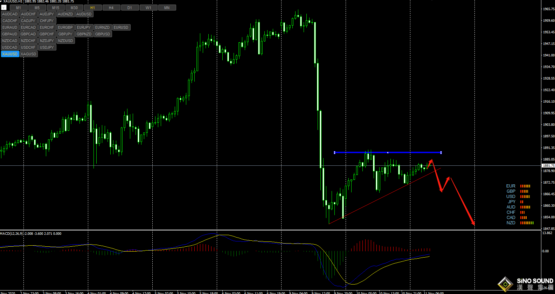Image resolution: width=555 pixels, height=294 pixels.
Task: Load the XAGUSD silver chart
Action: click(x=28, y=54)
